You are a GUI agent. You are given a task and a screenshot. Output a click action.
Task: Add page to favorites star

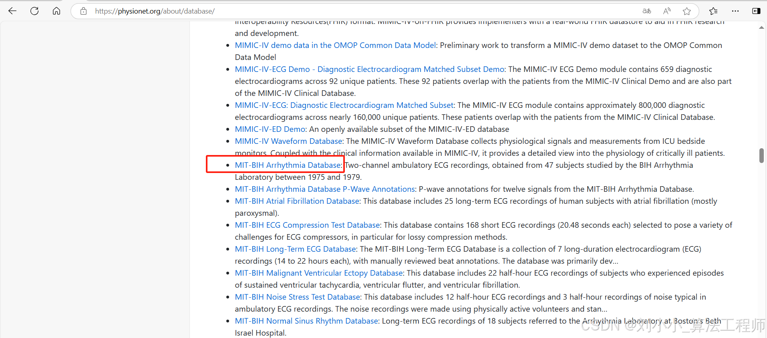click(687, 11)
